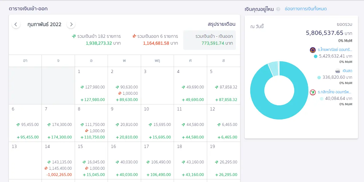Click net total +15,045.00 on day 15
The image size is (364, 182).
point(94,175)
